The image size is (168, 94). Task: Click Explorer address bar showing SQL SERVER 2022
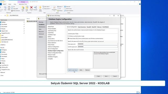click(14, 15)
